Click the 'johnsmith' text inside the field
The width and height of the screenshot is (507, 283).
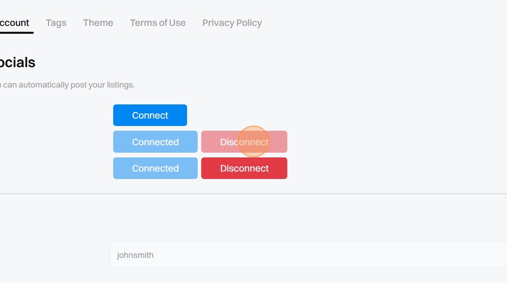click(x=135, y=255)
